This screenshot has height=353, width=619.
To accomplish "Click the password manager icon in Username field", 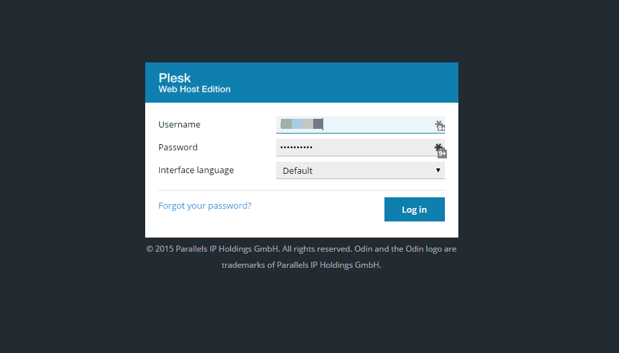I will pyautogui.click(x=439, y=125).
